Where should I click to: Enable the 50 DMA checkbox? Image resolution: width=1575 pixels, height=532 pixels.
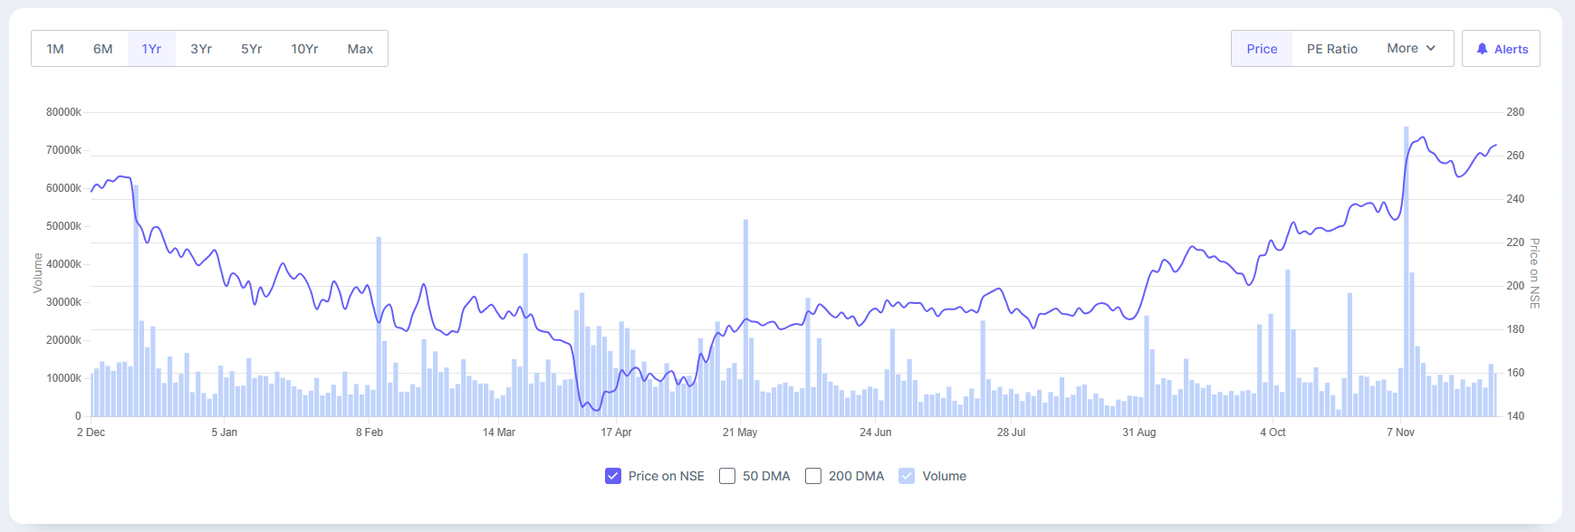tap(727, 476)
